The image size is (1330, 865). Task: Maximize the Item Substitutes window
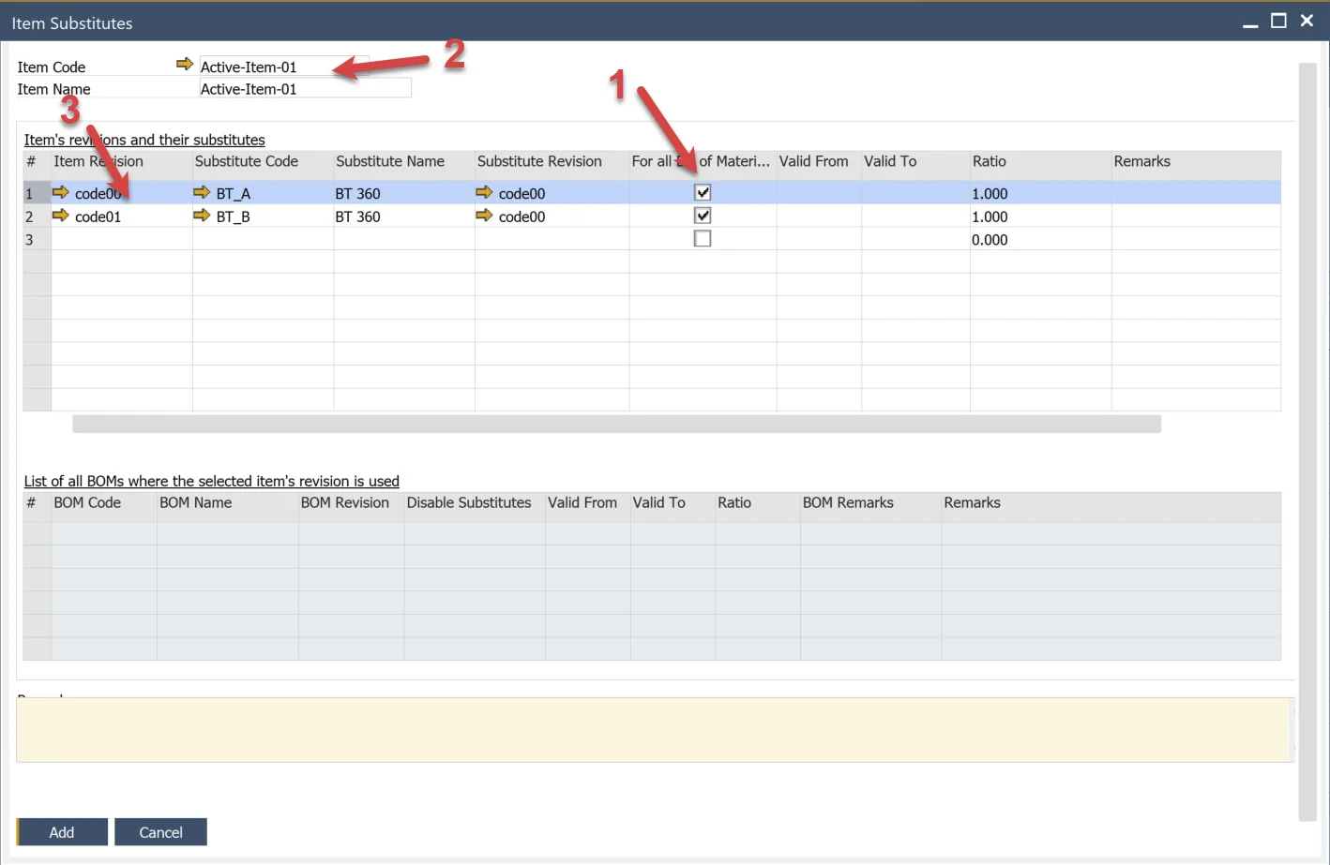click(1277, 21)
